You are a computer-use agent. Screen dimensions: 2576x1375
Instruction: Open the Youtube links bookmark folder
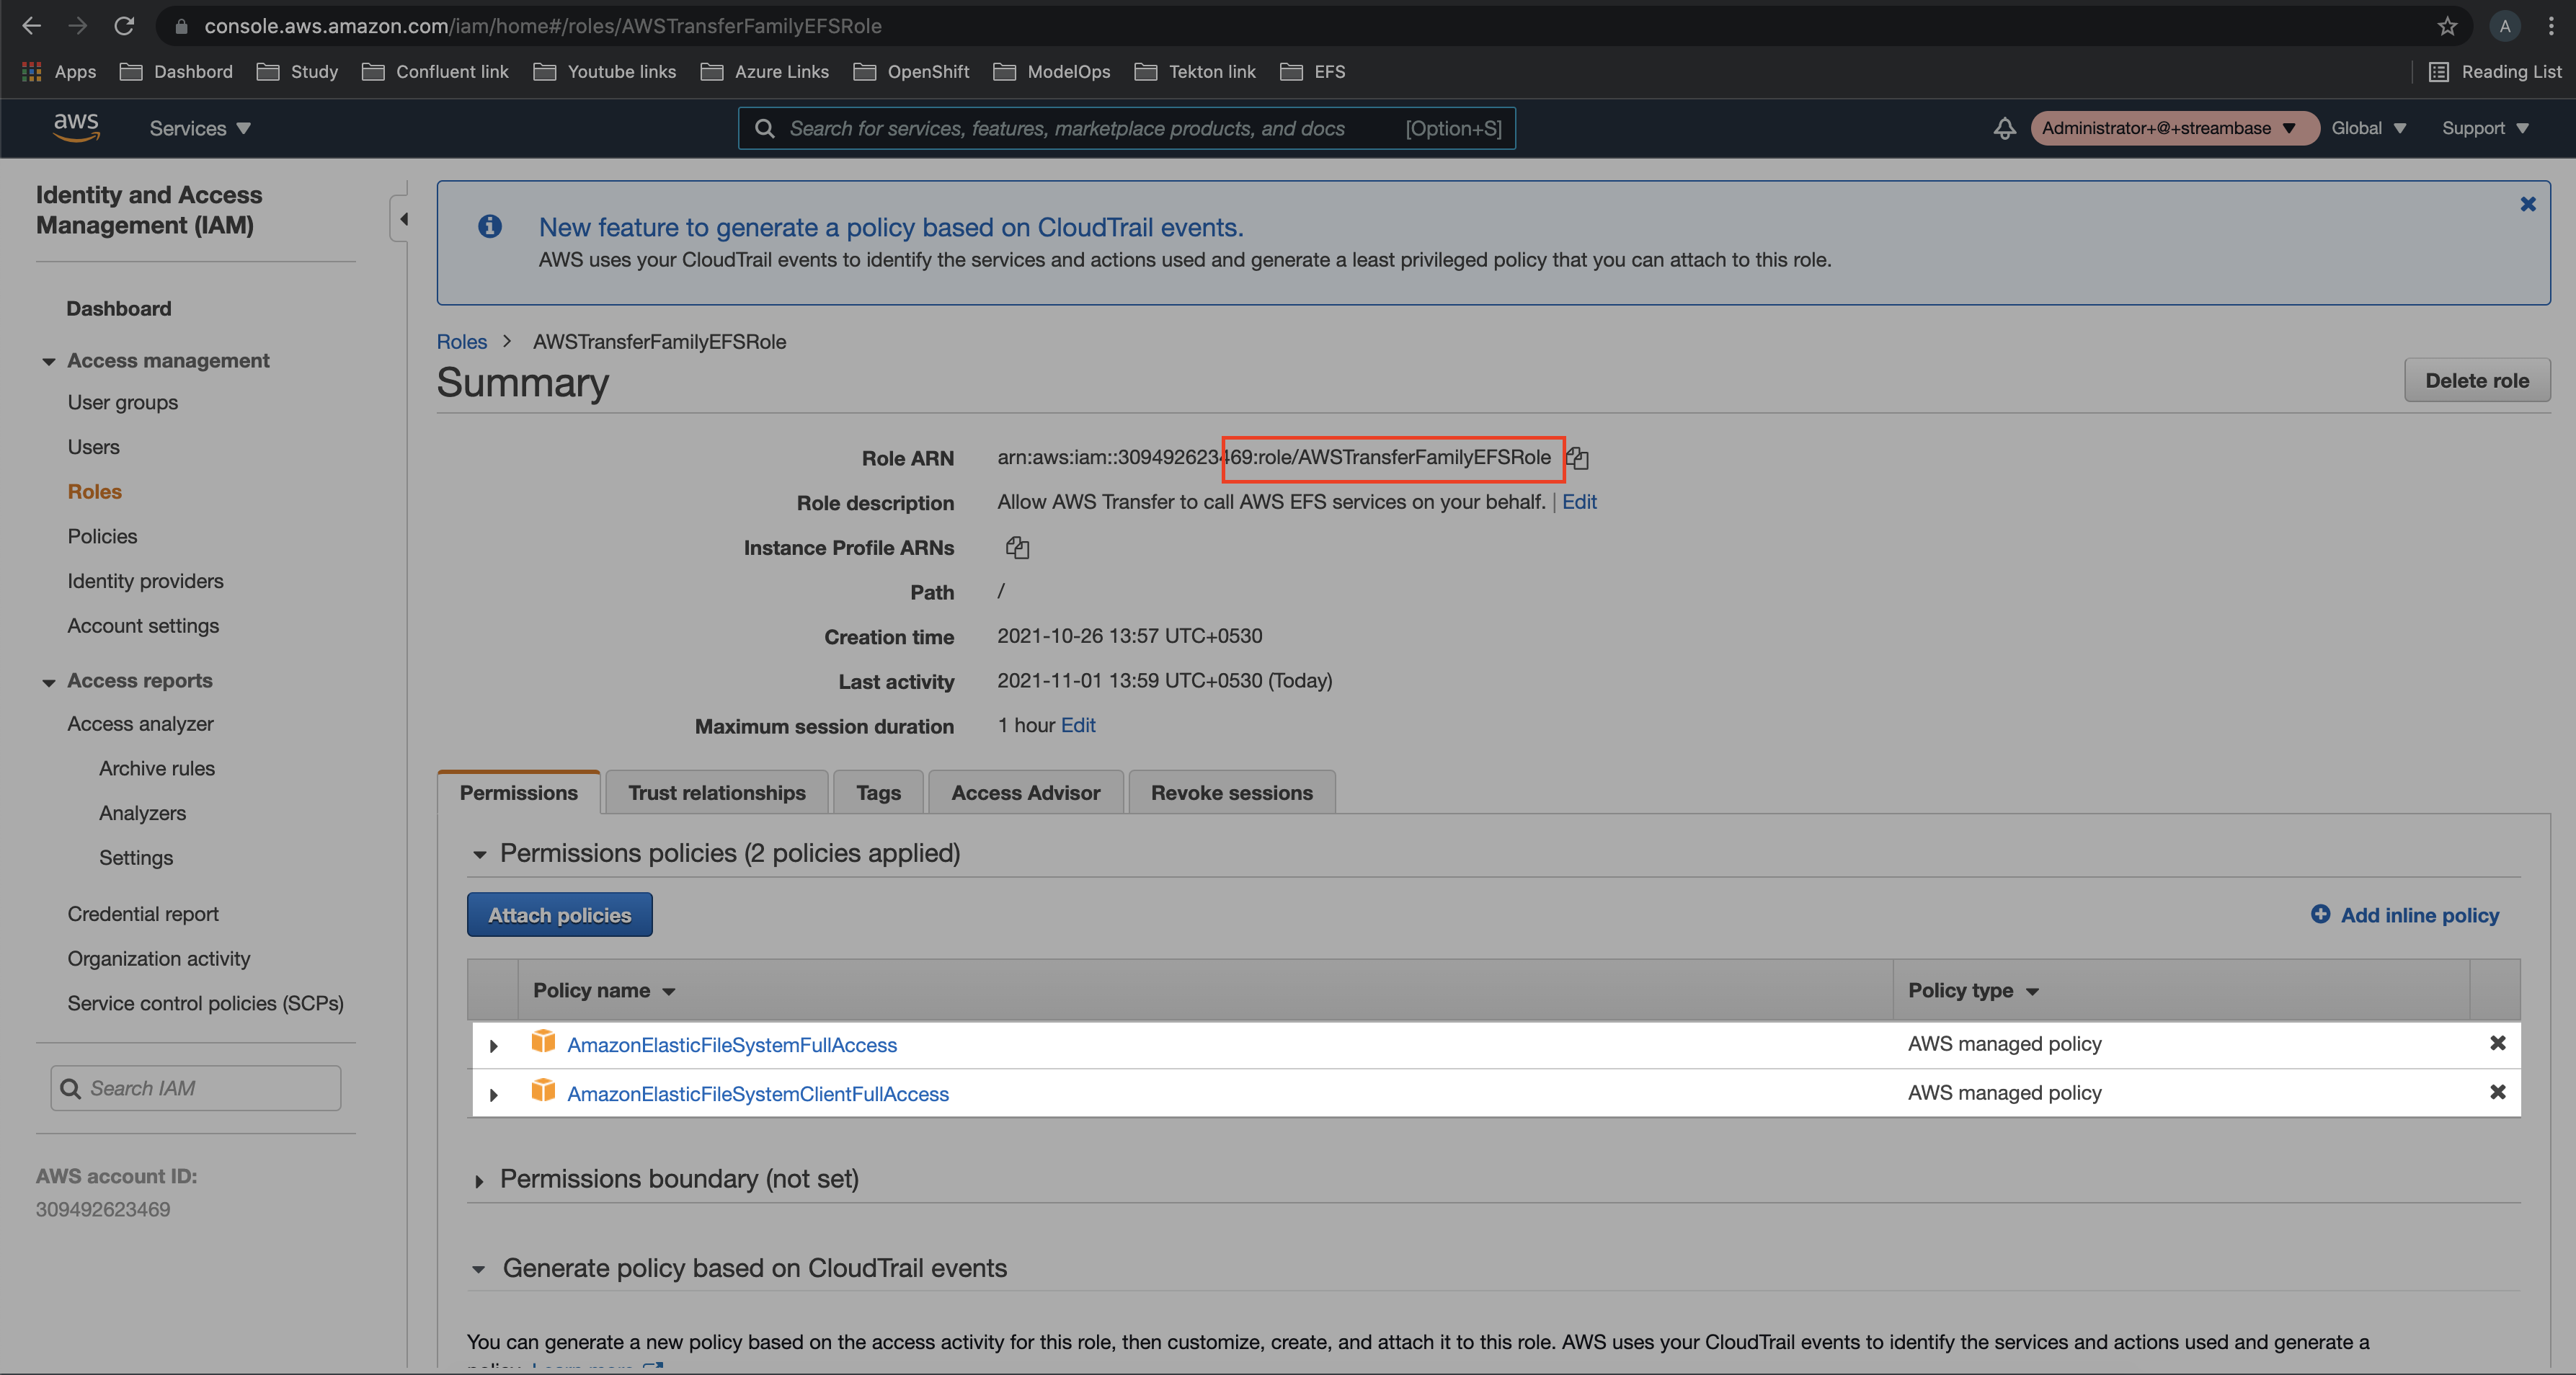pyautogui.click(x=605, y=72)
